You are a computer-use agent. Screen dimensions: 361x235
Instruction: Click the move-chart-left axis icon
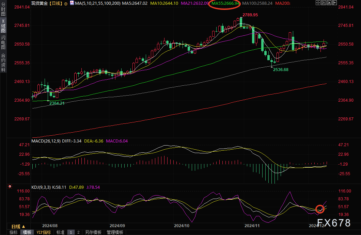[x=323, y=3]
